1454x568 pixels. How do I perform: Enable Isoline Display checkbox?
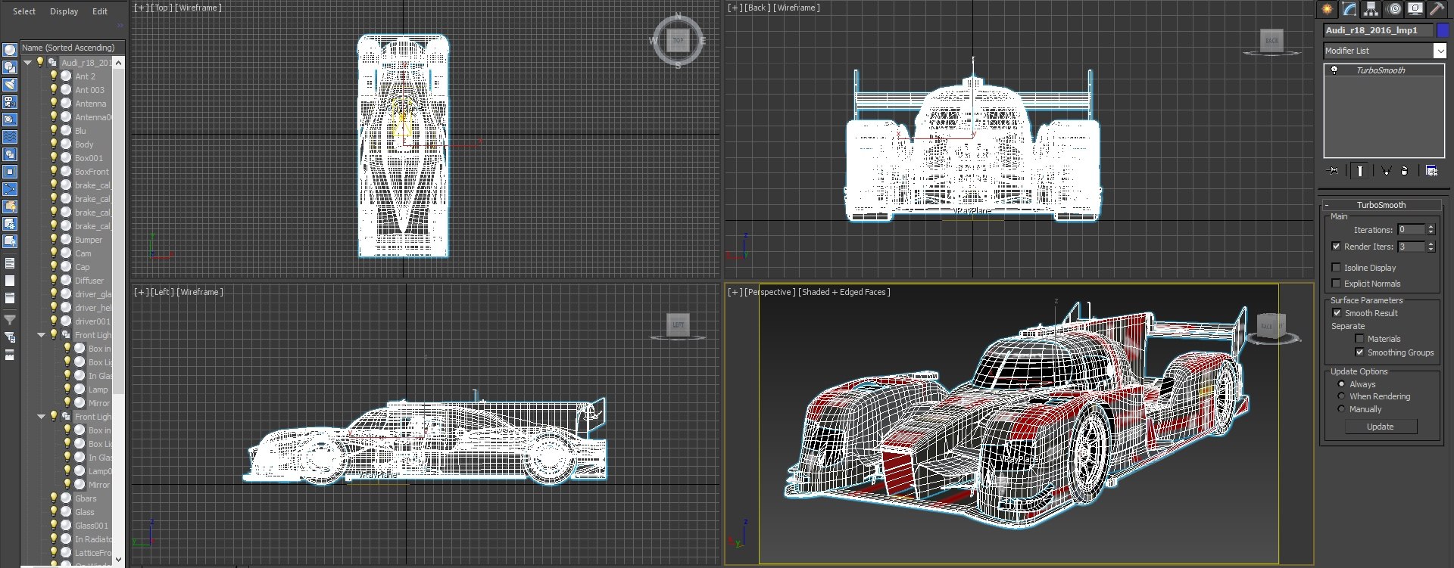coord(1336,267)
